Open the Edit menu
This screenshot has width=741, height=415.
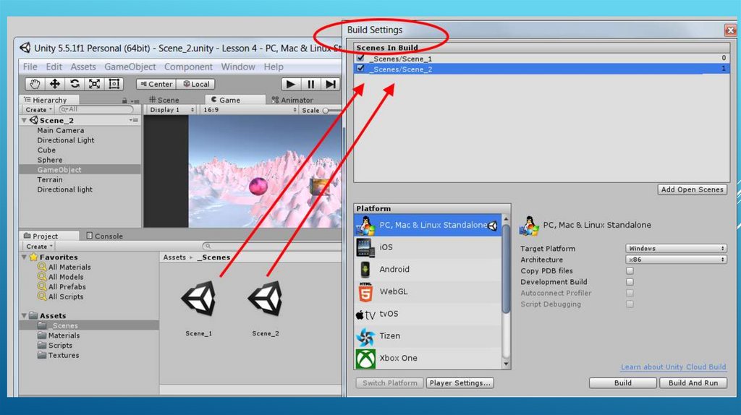[x=54, y=67]
